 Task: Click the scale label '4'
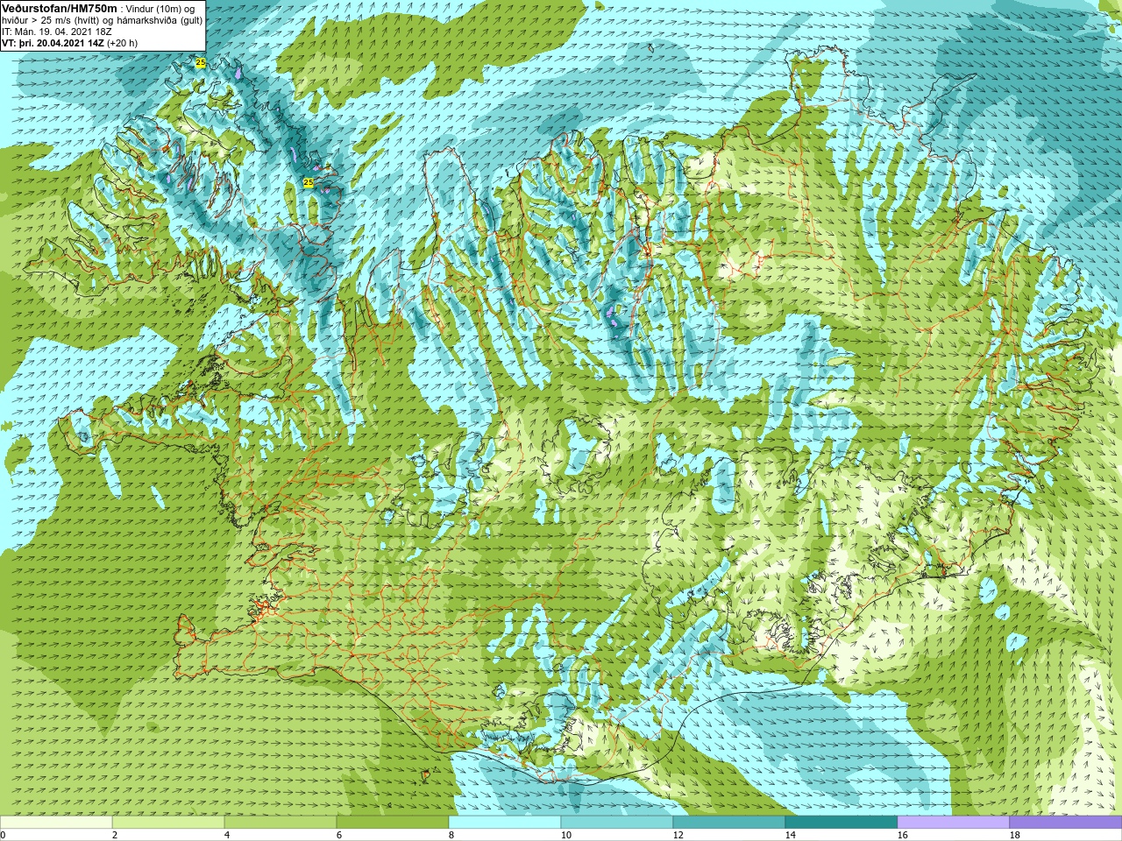click(227, 835)
